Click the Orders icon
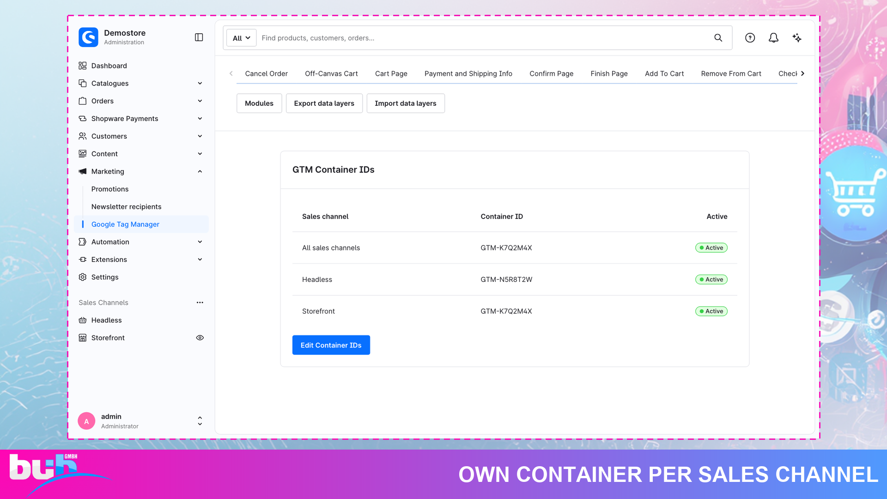 (83, 101)
